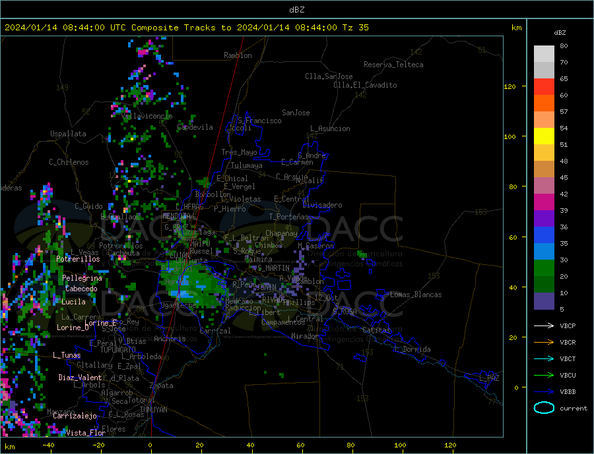Click the Lorine_O station label

(x=73, y=327)
